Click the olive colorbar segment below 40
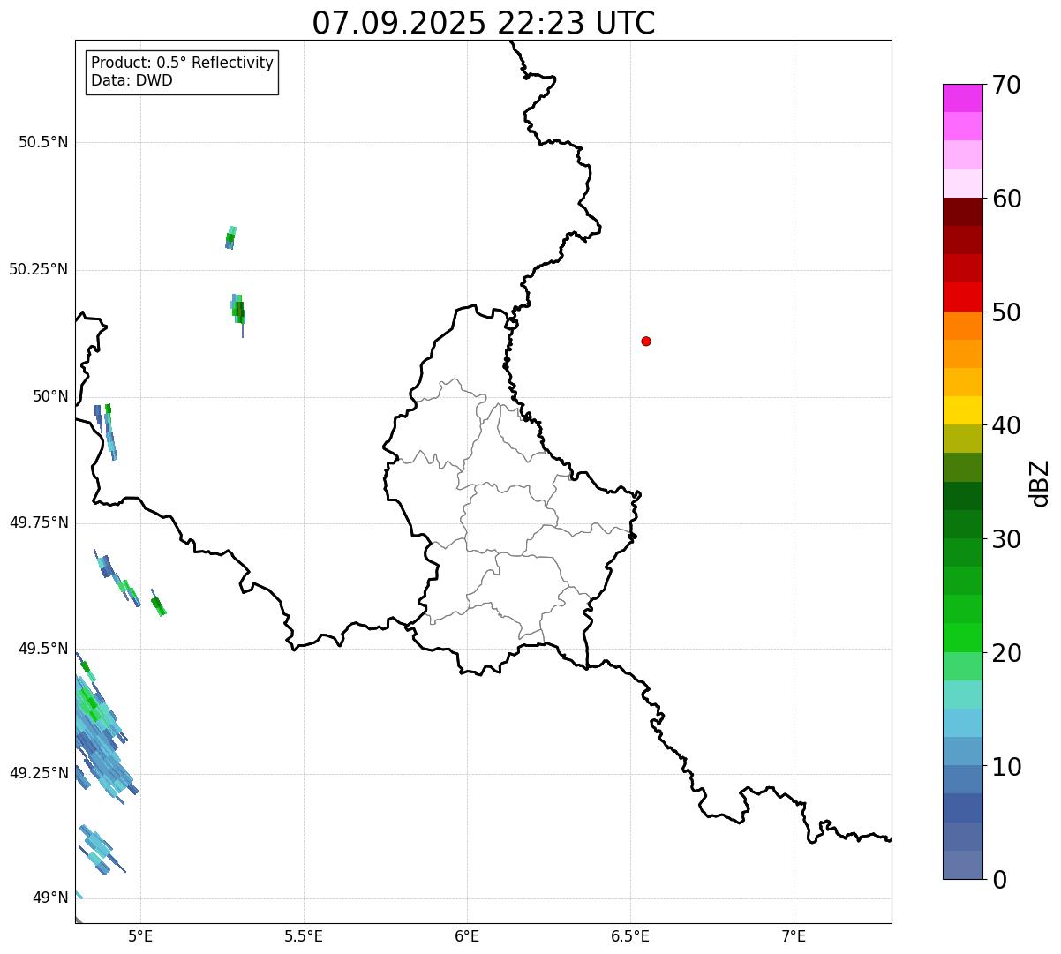This screenshot has width=1061, height=954. pos(962,439)
